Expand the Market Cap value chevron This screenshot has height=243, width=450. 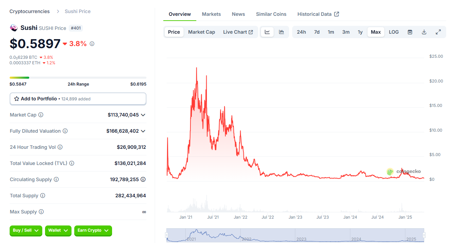[143, 115]
